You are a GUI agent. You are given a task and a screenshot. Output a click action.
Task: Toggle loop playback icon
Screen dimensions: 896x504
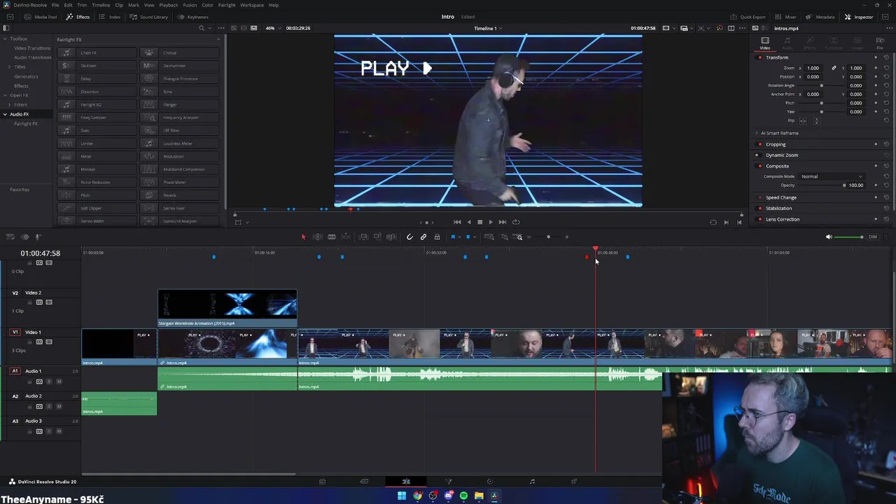click(x=516, y=222)
